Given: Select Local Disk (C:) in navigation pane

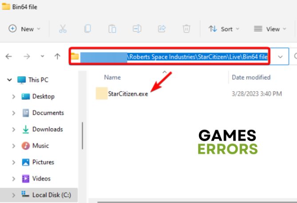Looking at the screenshot, I should click(x=46, y=195).
